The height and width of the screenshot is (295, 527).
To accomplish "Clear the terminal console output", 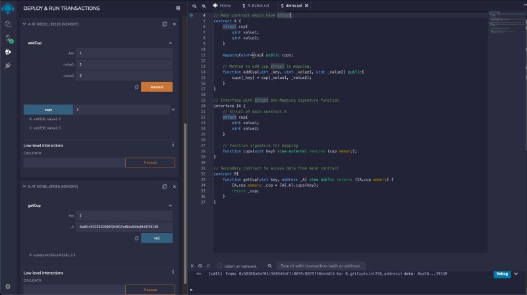I will (x=200, y=266).
